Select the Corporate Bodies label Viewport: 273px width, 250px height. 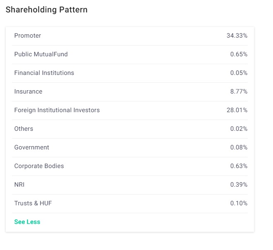pos(39,166)
